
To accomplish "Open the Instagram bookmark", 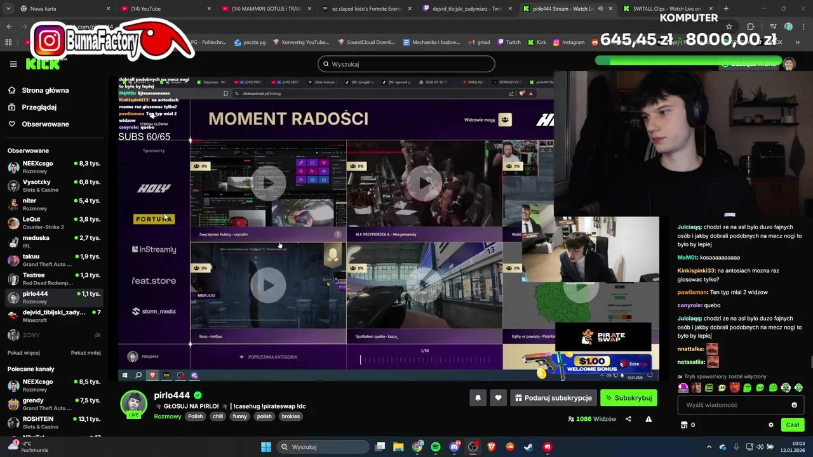I will tap(568, 42).
